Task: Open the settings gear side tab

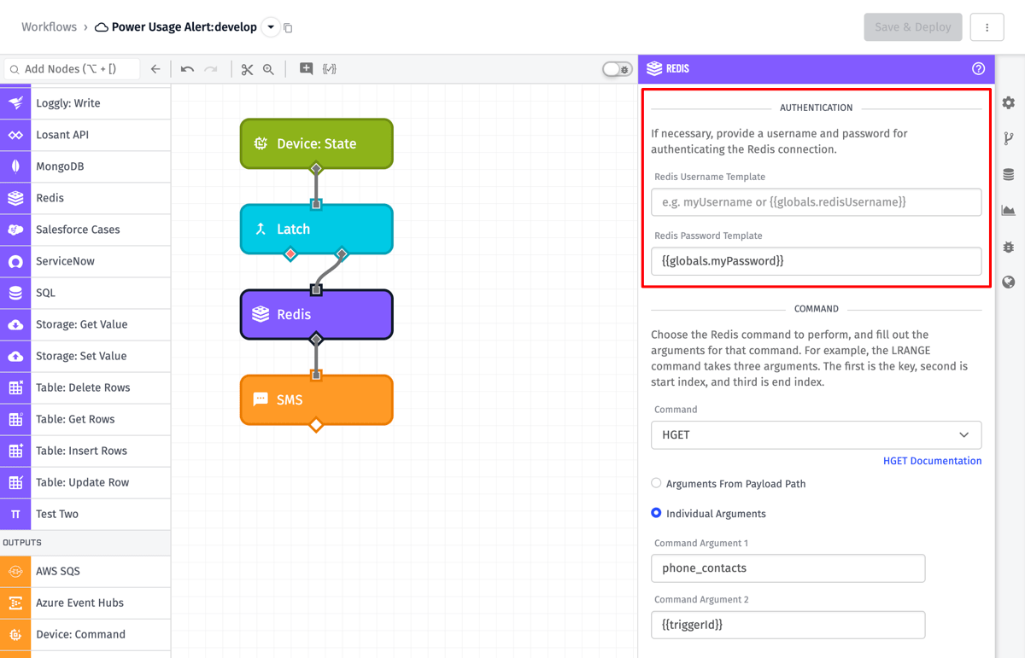Action: 1009,102
